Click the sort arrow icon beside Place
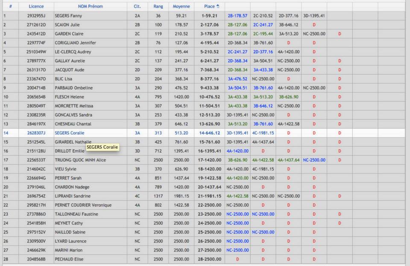 point(218,6)
